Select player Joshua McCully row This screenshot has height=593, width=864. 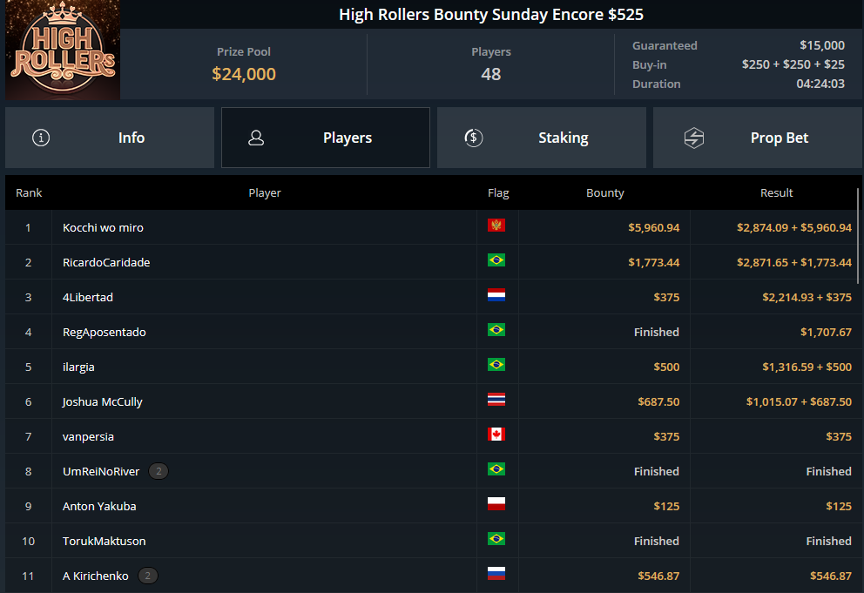point(431,401)
